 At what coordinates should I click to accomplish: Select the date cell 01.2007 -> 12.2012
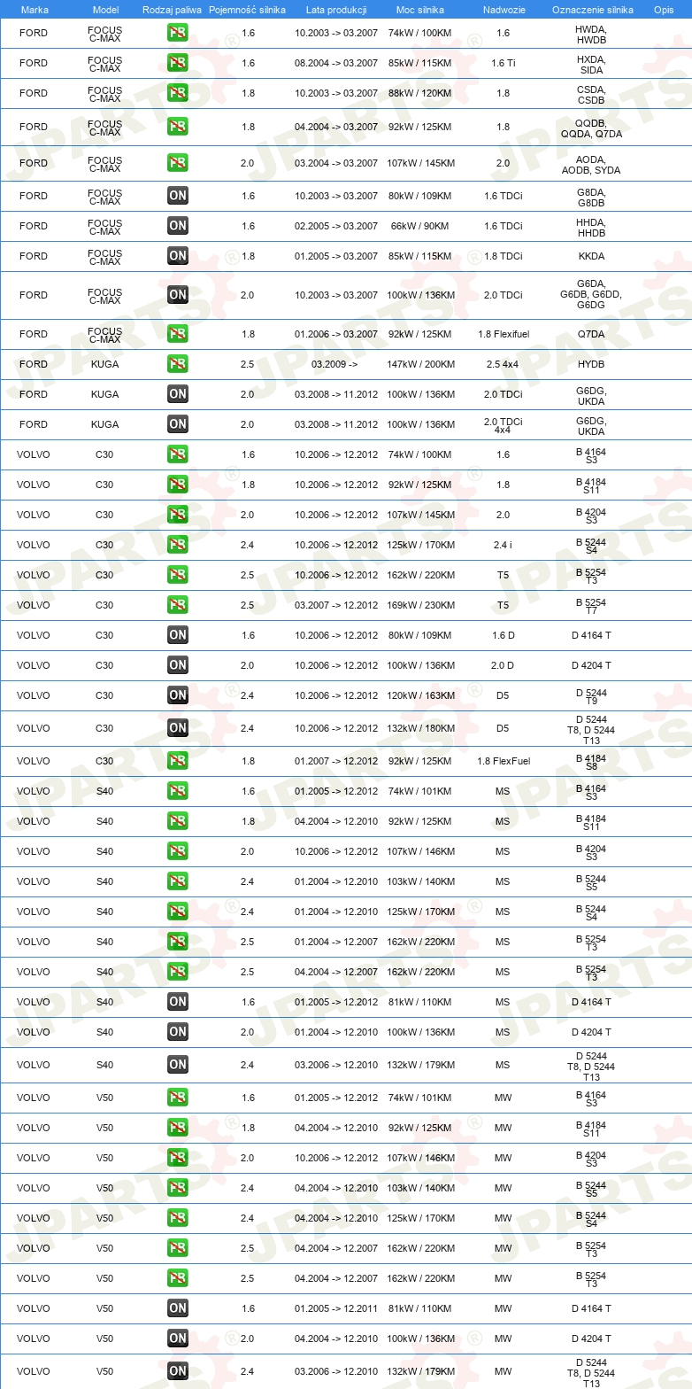(336, 762)
